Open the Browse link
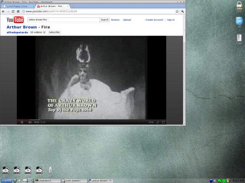Viewport: 245px width, 183px height. click(x=115, y=20)
